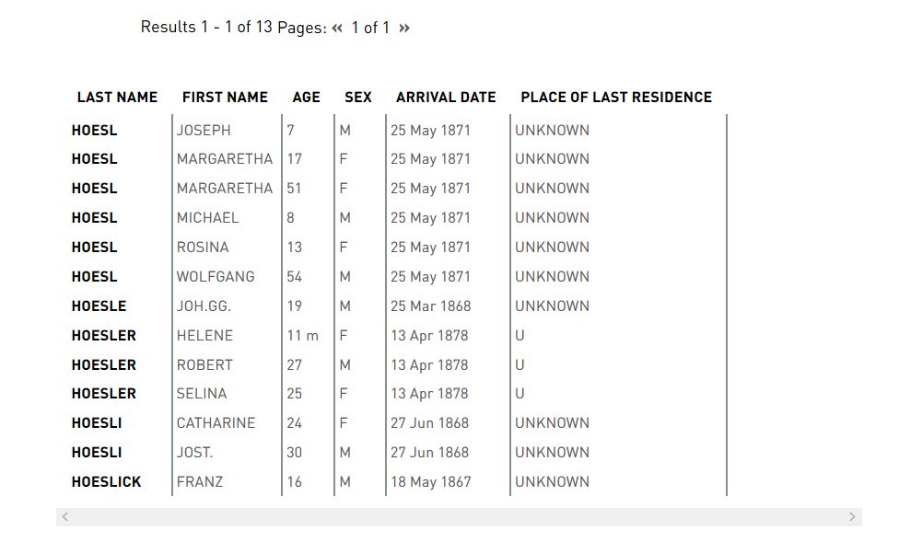Open HOESLE last name record
This screenshot has height=542, width=899.
(99, 306)
